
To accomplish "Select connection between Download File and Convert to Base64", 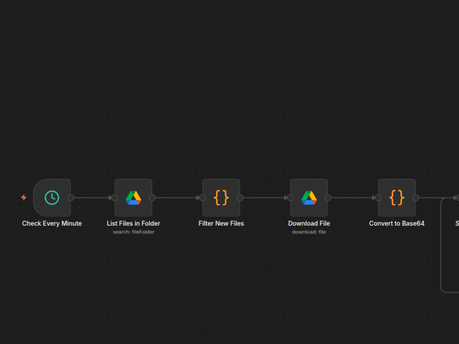I will coord(351,198).
